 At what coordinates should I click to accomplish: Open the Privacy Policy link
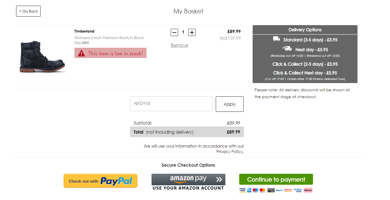click(x=230, y=151)
